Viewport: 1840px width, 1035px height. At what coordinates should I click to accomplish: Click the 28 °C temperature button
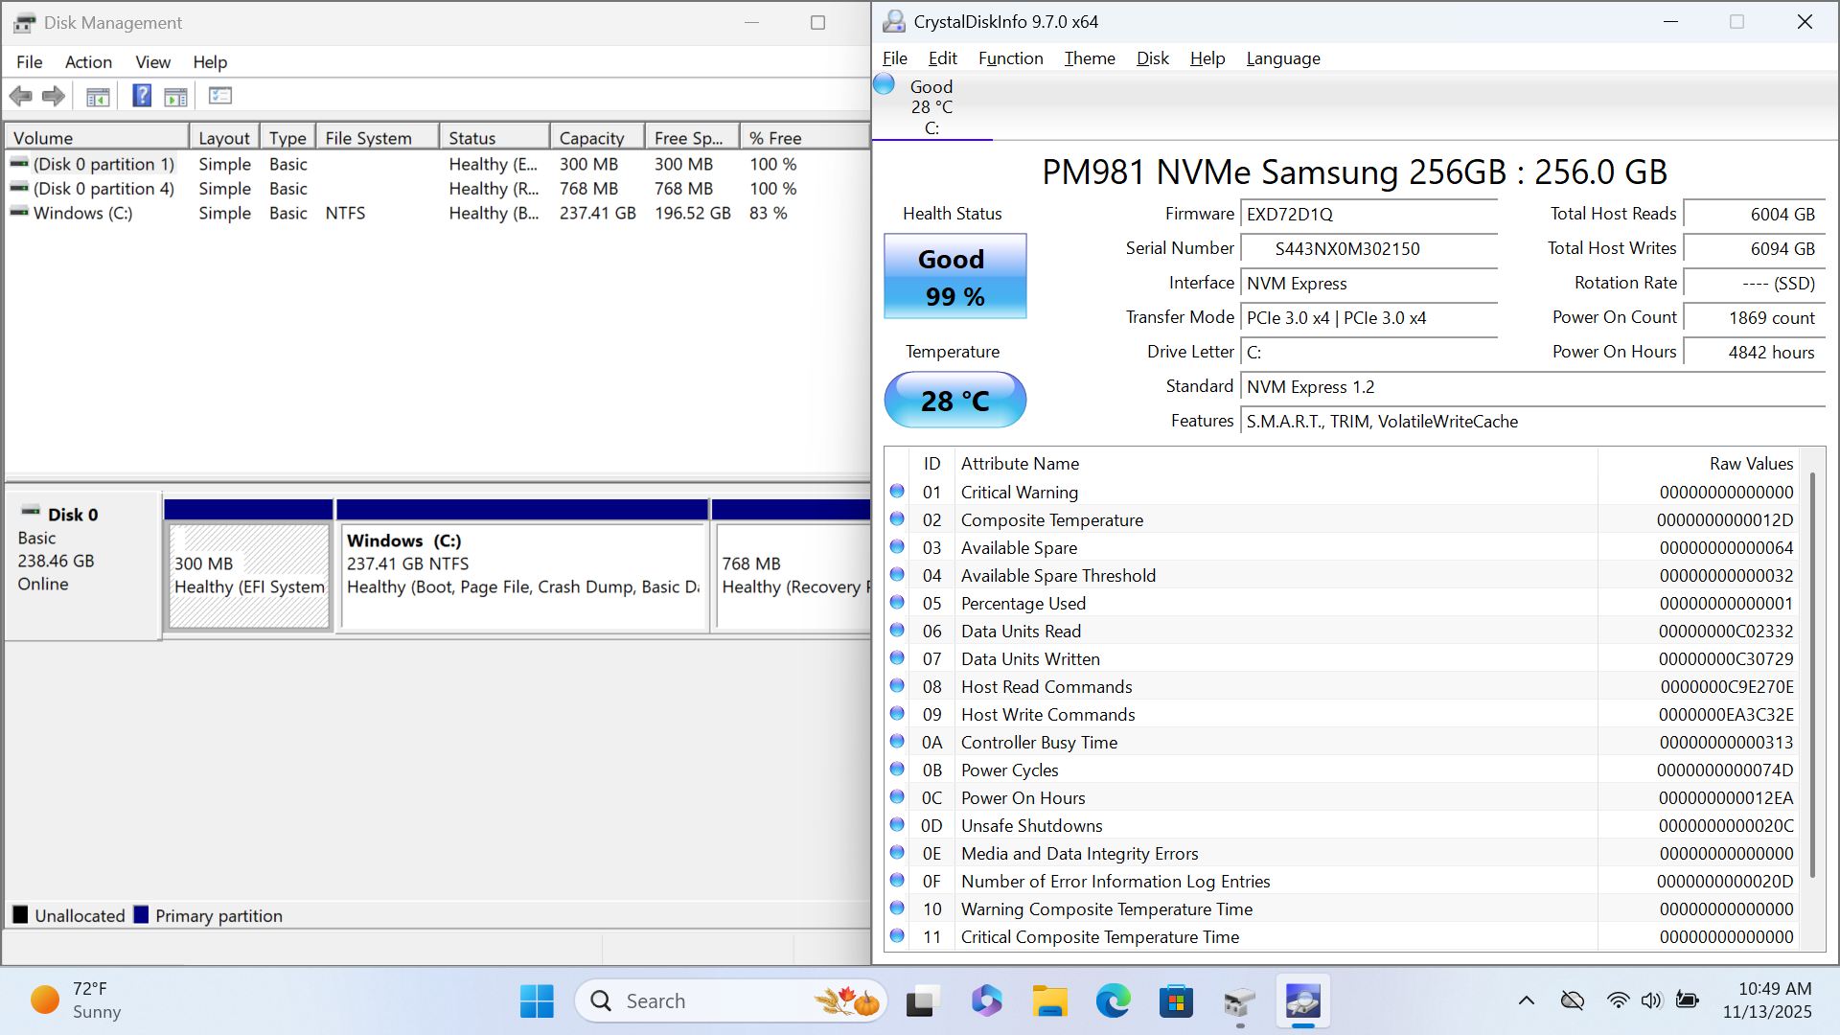pos(954,401)
